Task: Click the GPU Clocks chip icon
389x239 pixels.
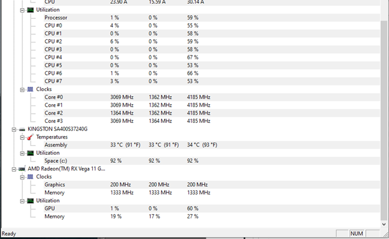Action: (x=31, y=177)
